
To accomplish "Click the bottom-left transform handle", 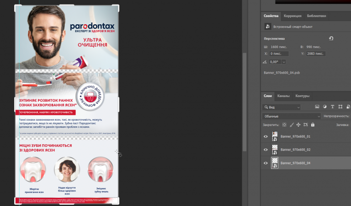I will (x=18, y=201).
